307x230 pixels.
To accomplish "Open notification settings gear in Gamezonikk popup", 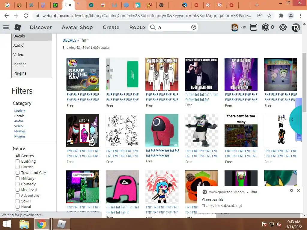I will click(291, 190).
